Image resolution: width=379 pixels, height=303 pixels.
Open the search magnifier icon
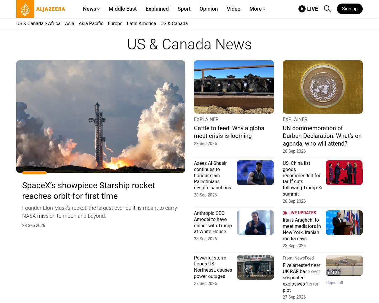327,9
